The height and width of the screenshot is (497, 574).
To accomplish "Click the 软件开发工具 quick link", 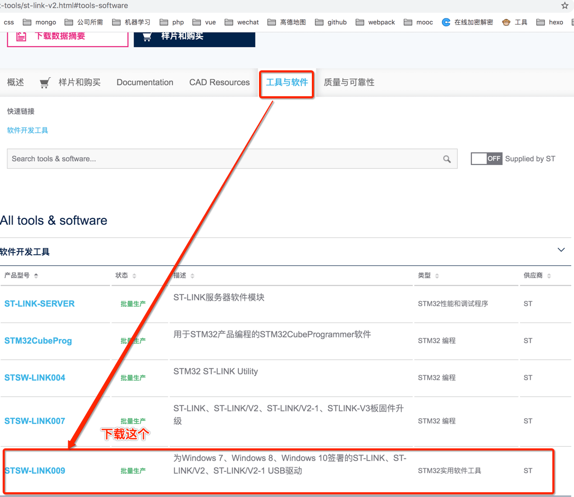I will coord(27,130).
